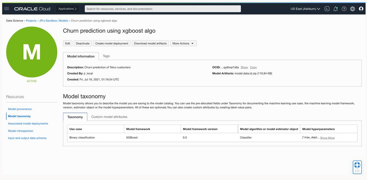Open the hamburger navigation menu

click(x=6, y=9)
